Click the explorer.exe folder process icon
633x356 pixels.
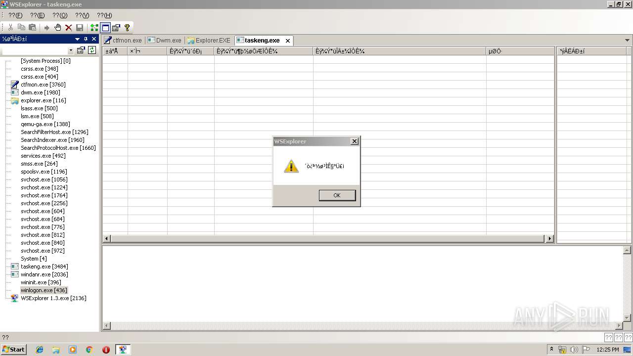pos(15,100)
